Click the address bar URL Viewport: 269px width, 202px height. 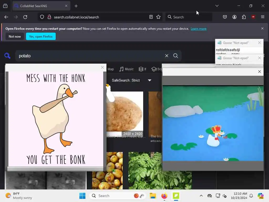tap(76, 17)
